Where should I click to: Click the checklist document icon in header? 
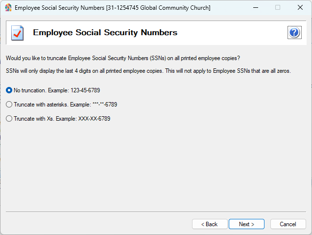click(17, 33)
